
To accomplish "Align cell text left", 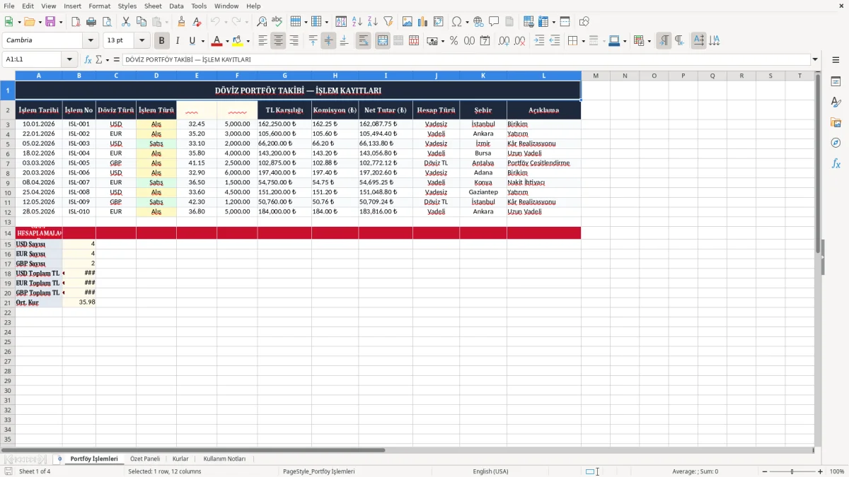I will [262, 41].
